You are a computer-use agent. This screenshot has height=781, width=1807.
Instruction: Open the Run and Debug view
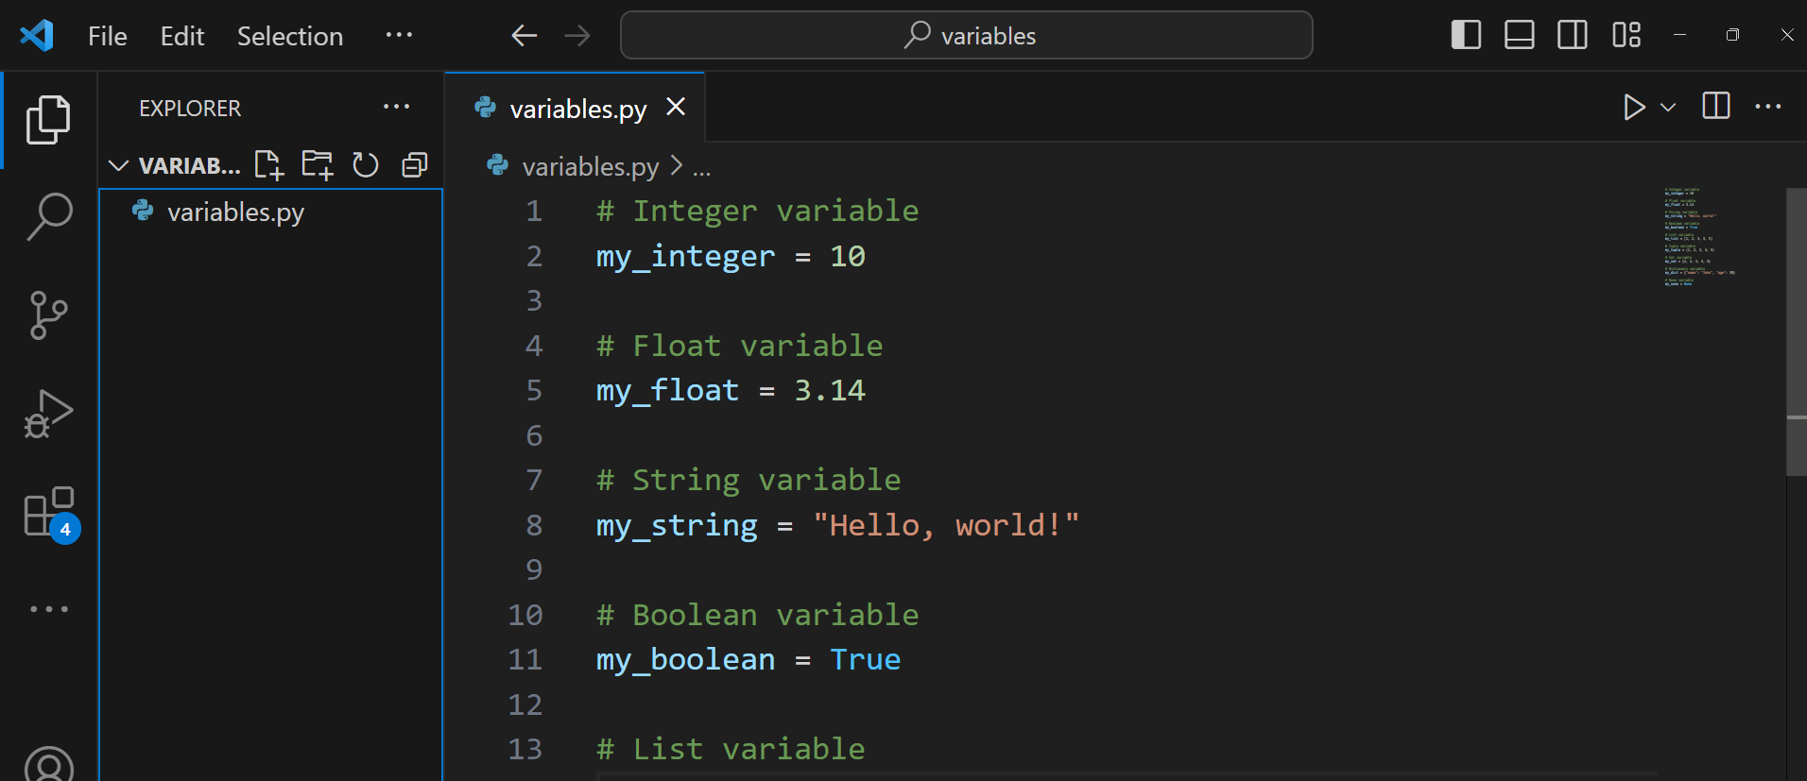[x=48, y=414]
